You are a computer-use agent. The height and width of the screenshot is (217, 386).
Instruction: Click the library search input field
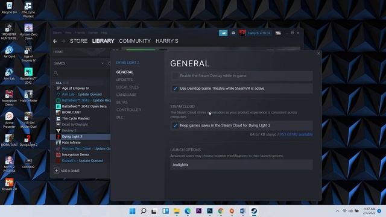point(81,73)
